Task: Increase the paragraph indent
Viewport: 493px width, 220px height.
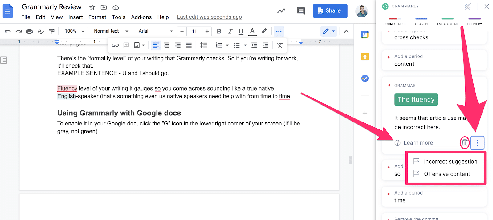Action: tap(265, 45)
